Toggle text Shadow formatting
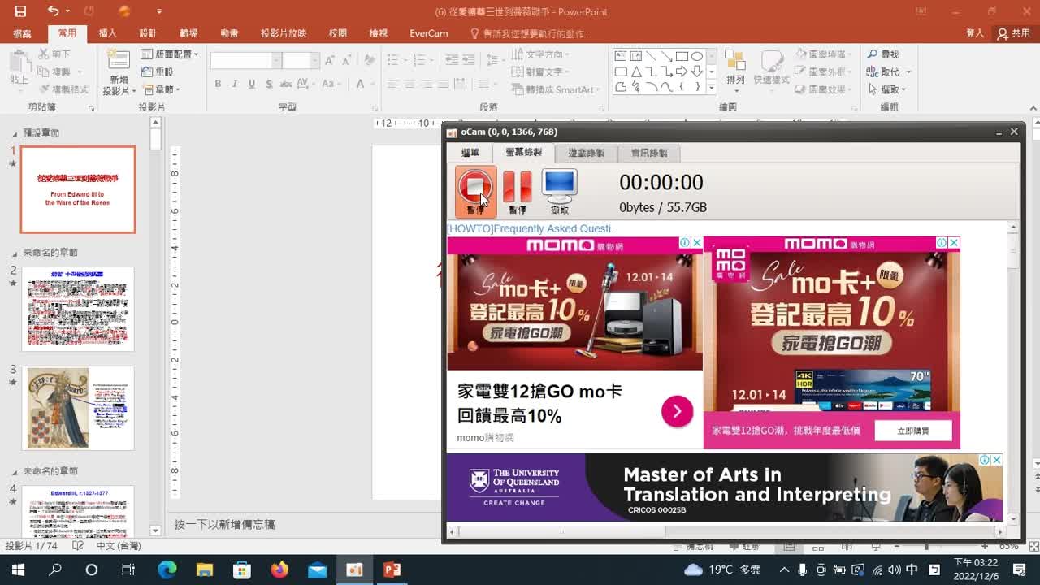The height and width of the screenshot is (585, 1040). (270, 84)
